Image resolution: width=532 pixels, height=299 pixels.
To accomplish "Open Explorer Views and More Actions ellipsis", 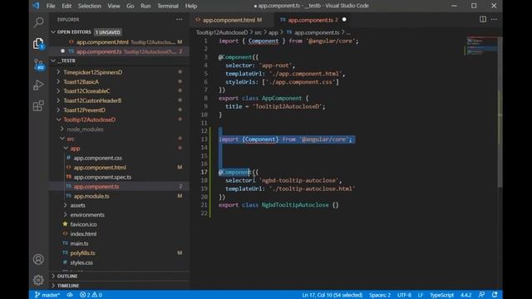I will [x=180, y=19].
